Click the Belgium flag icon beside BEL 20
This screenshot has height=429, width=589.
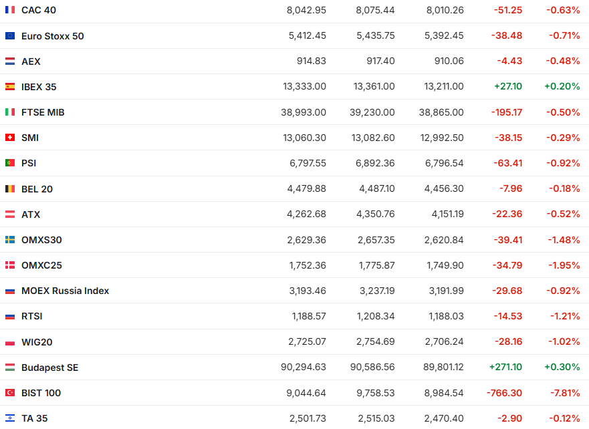[10, 189]
